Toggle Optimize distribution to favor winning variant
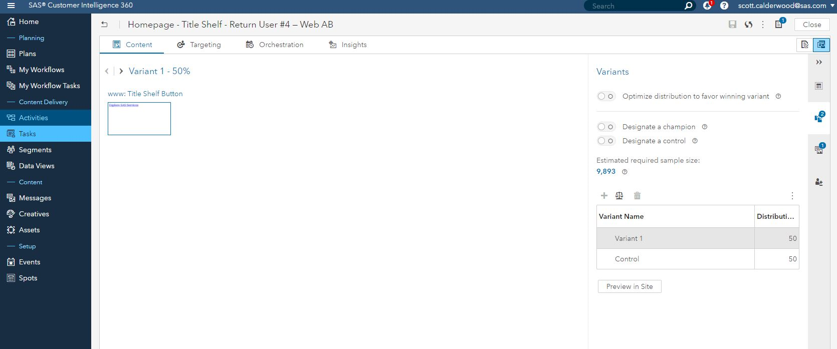The image size is (837, 349). (x=606, y=96)
